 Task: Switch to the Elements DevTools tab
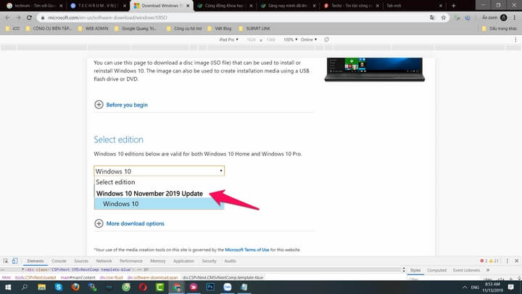36,261
